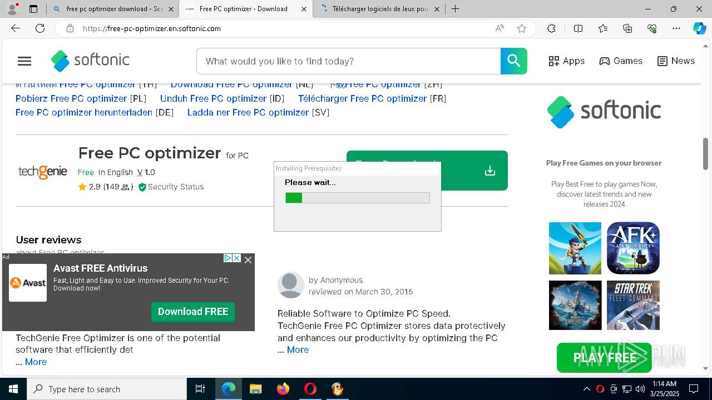Toggle Read aloud in address bar
Screen dimensions: 712x400
point(500,28)
